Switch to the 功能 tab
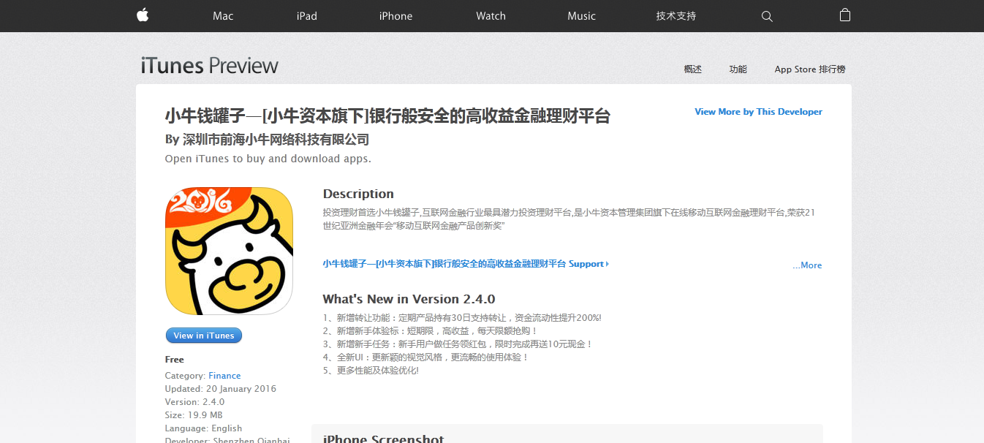 click(738, 69)
